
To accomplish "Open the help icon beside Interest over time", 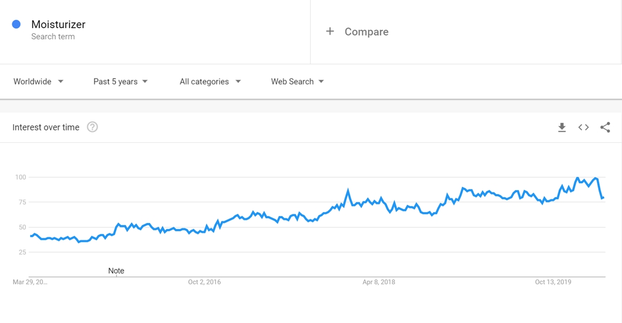I will pyautogui.click(x=92, y=127).
